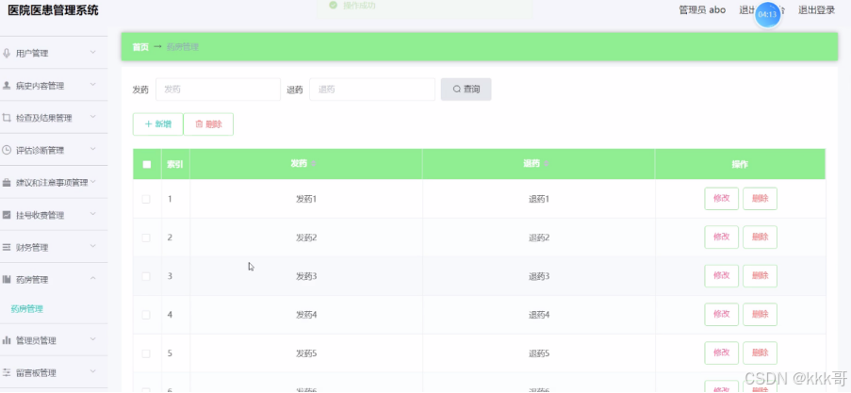Screen dimensions: 851x393
Task: Check the checkbox for row 发药5
Action: click(x=146, y=353)
